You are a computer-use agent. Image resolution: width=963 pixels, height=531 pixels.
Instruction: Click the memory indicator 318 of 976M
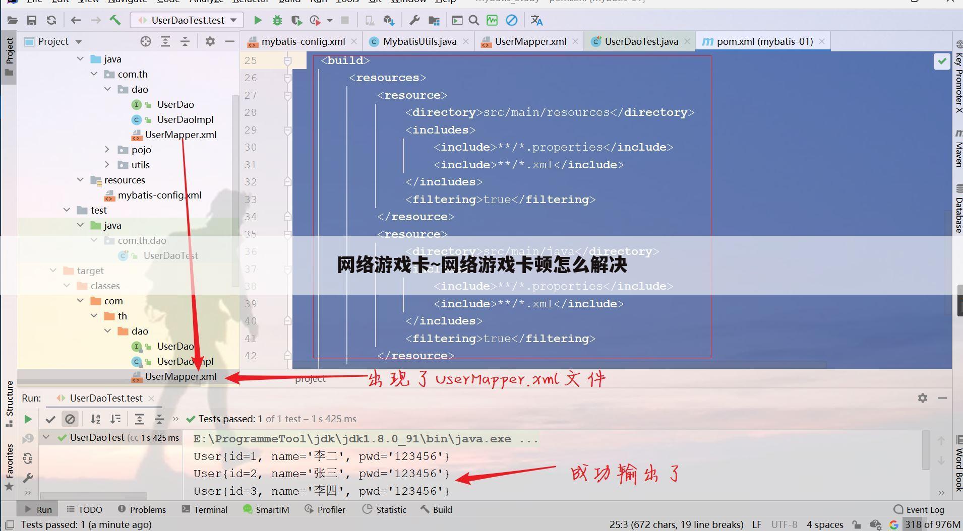pyautogui.click(x=932, y=524)
